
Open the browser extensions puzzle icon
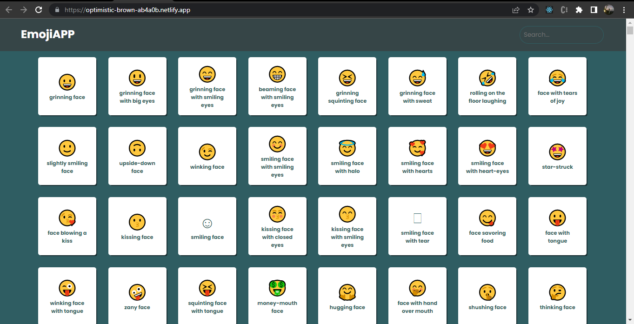(x=579, y=10)
